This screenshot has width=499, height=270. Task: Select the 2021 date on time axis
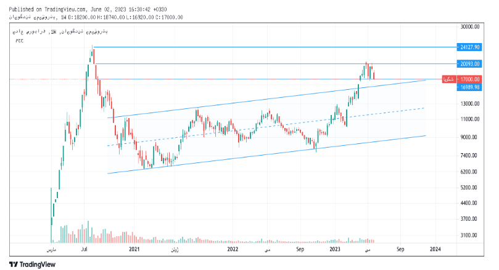click(x=134, y=249)
